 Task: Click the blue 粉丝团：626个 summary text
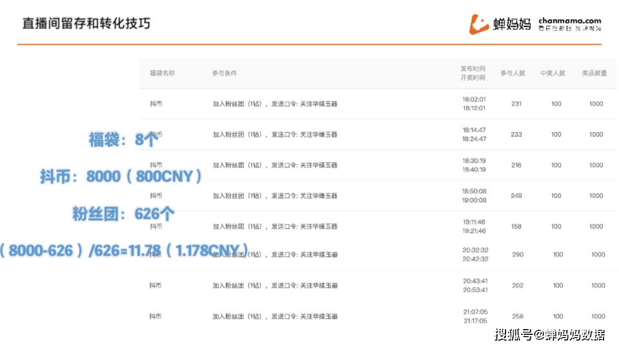[123, 214]
